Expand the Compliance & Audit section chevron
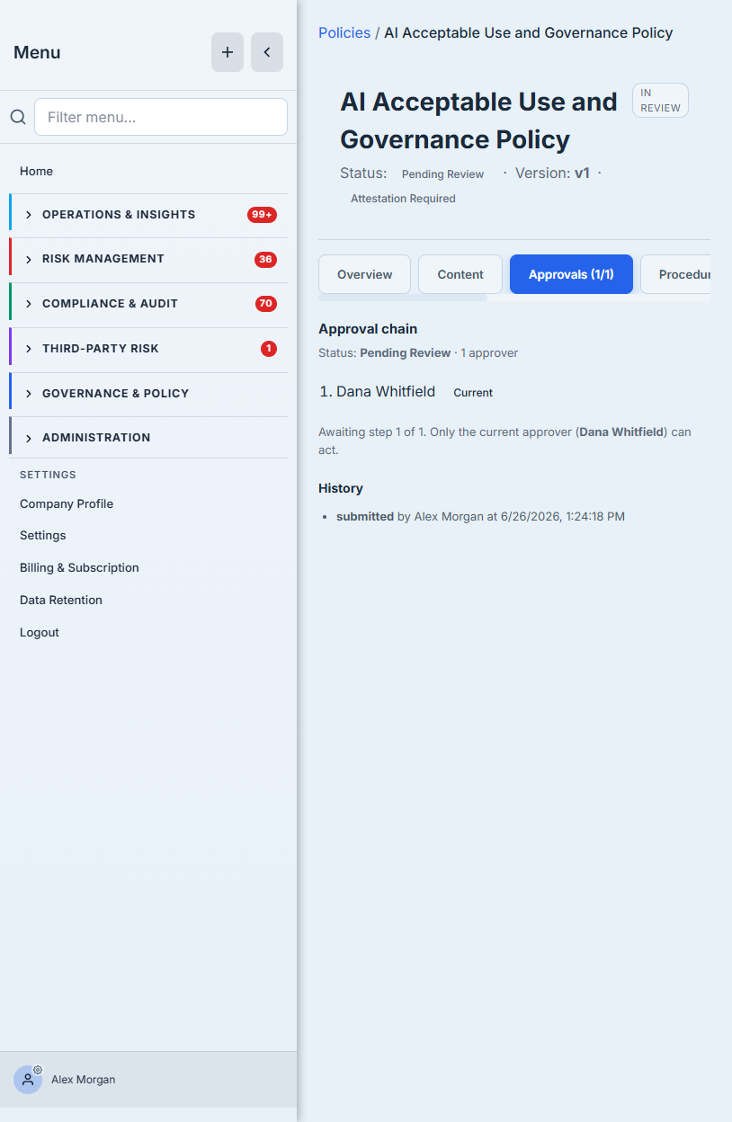The image size is (732, 1122). point(29,304)
